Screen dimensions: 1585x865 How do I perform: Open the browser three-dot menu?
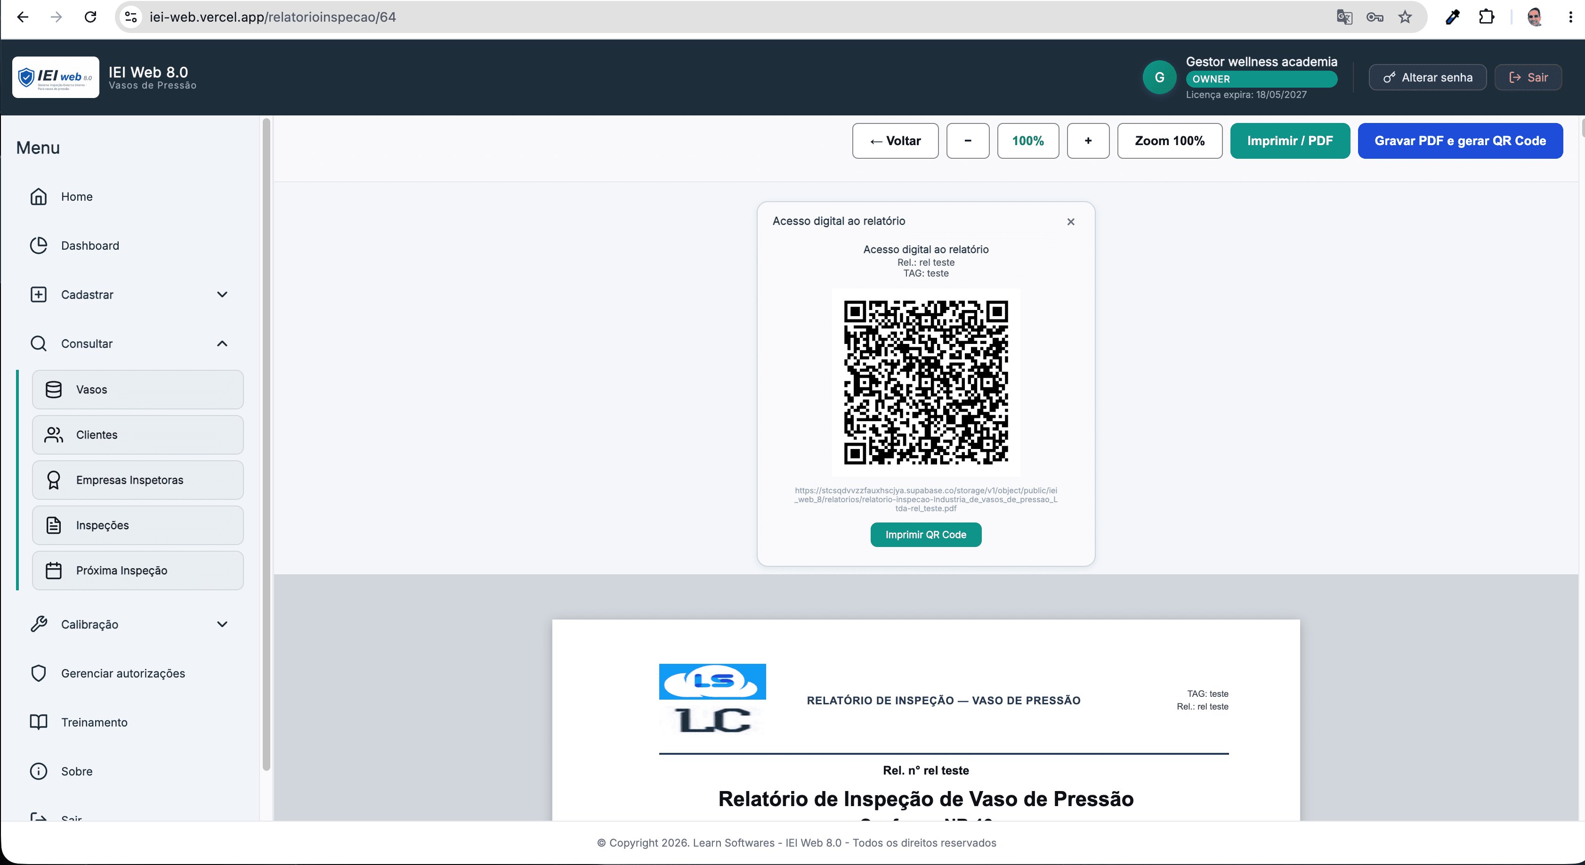(x=1570, y=16)
